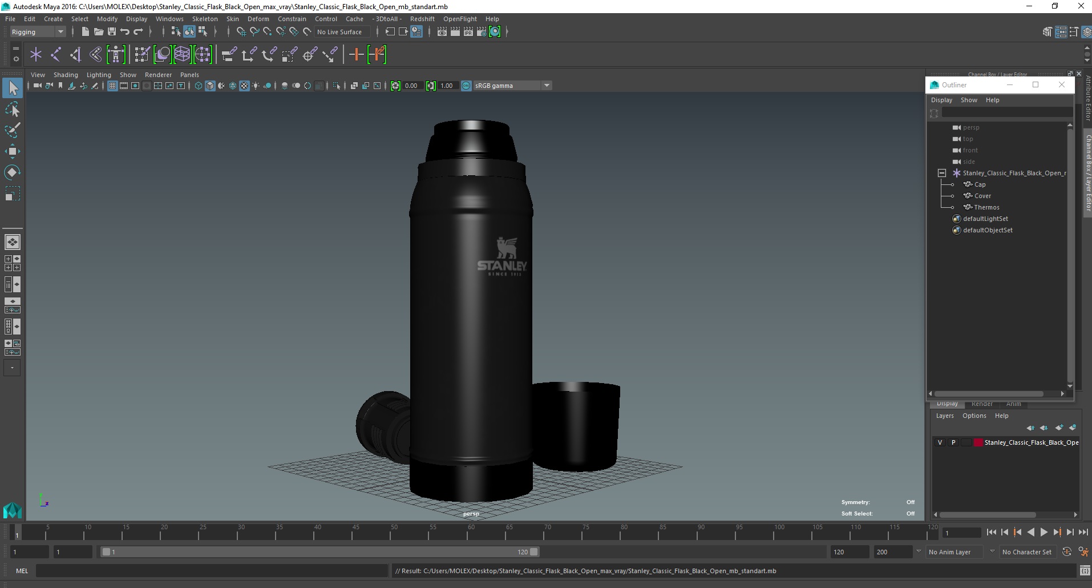
Task: Toggle viewport grid display button
Action: [112, 86]
